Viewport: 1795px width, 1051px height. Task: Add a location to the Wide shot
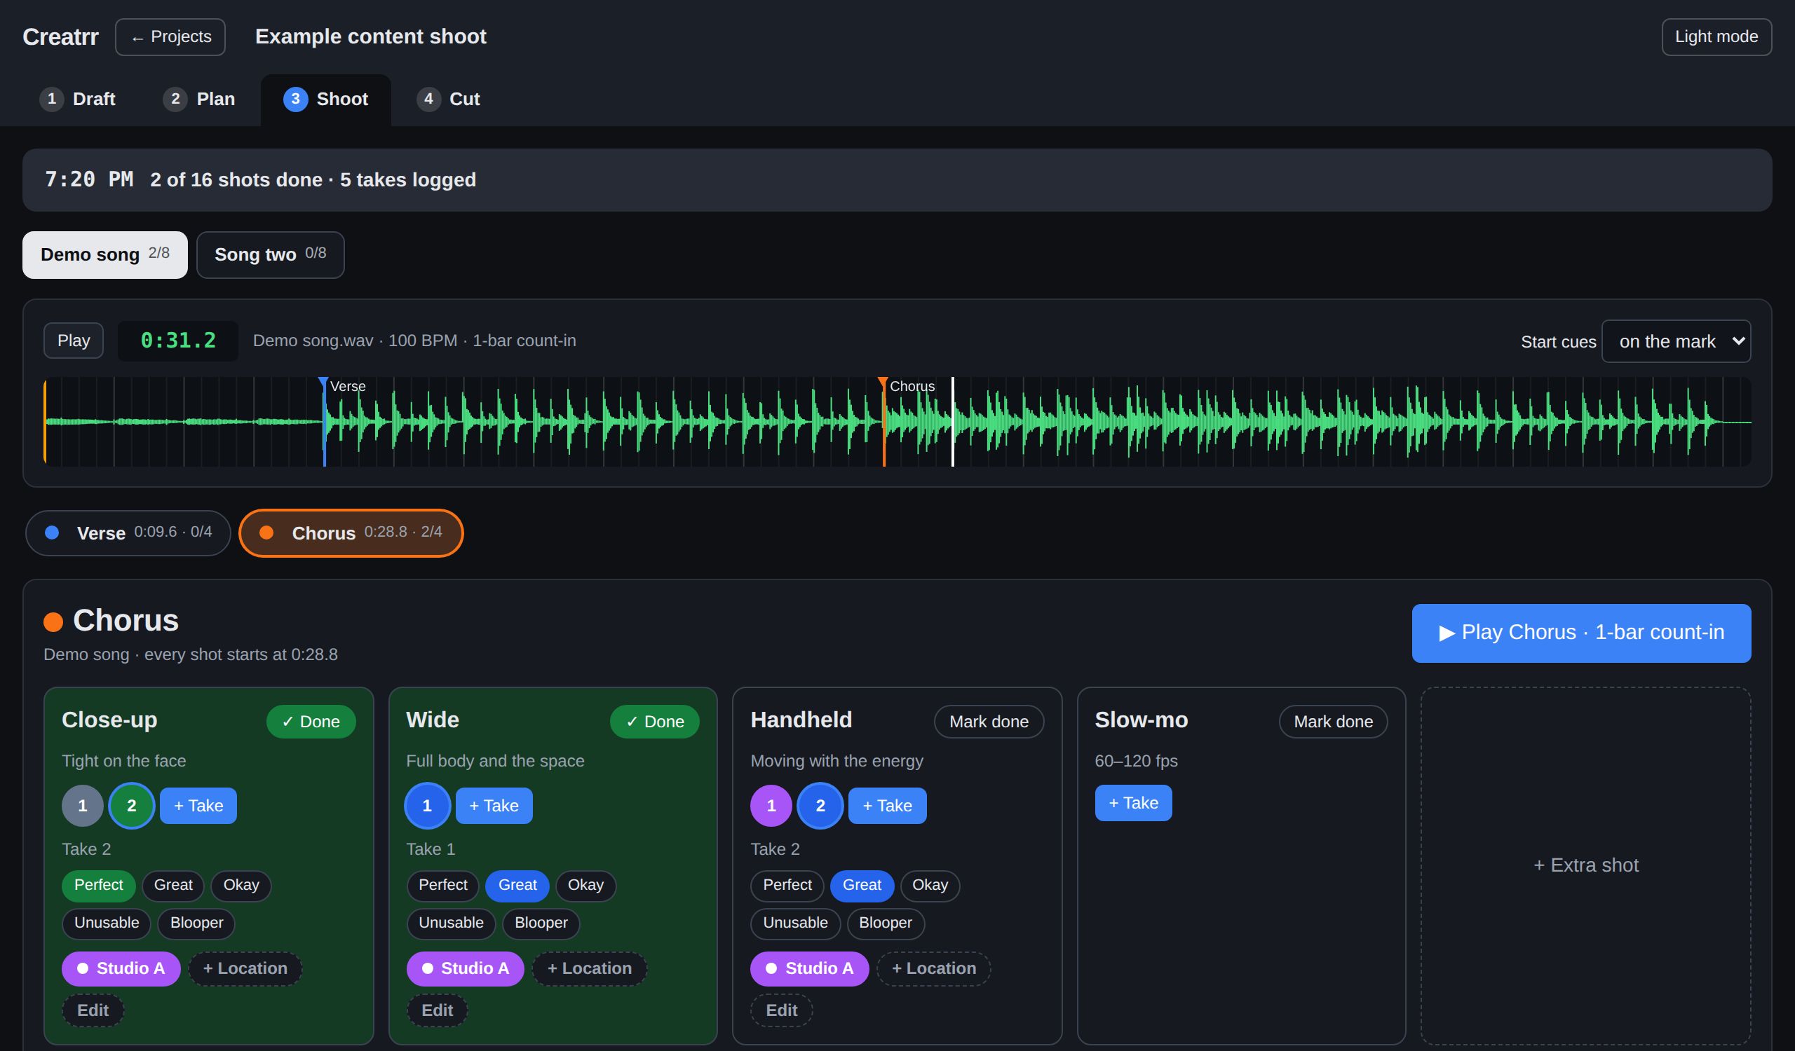[589, 968]
